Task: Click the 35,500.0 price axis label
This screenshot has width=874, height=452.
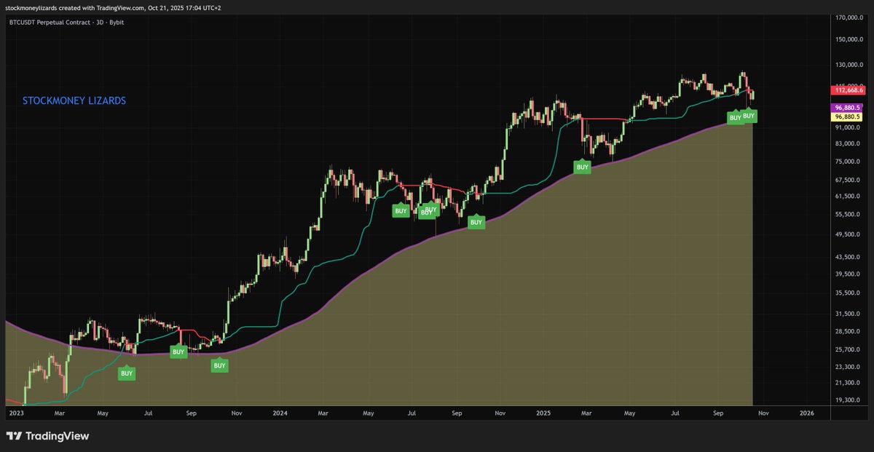Action: [849, 293]
